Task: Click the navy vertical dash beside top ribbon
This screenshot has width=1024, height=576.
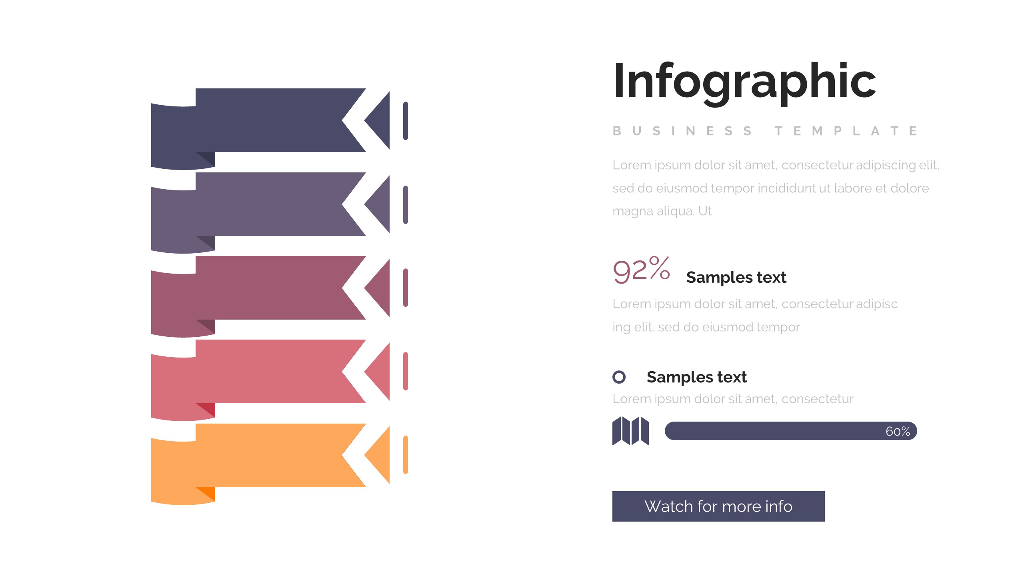Action: click(x=406, y=121)
